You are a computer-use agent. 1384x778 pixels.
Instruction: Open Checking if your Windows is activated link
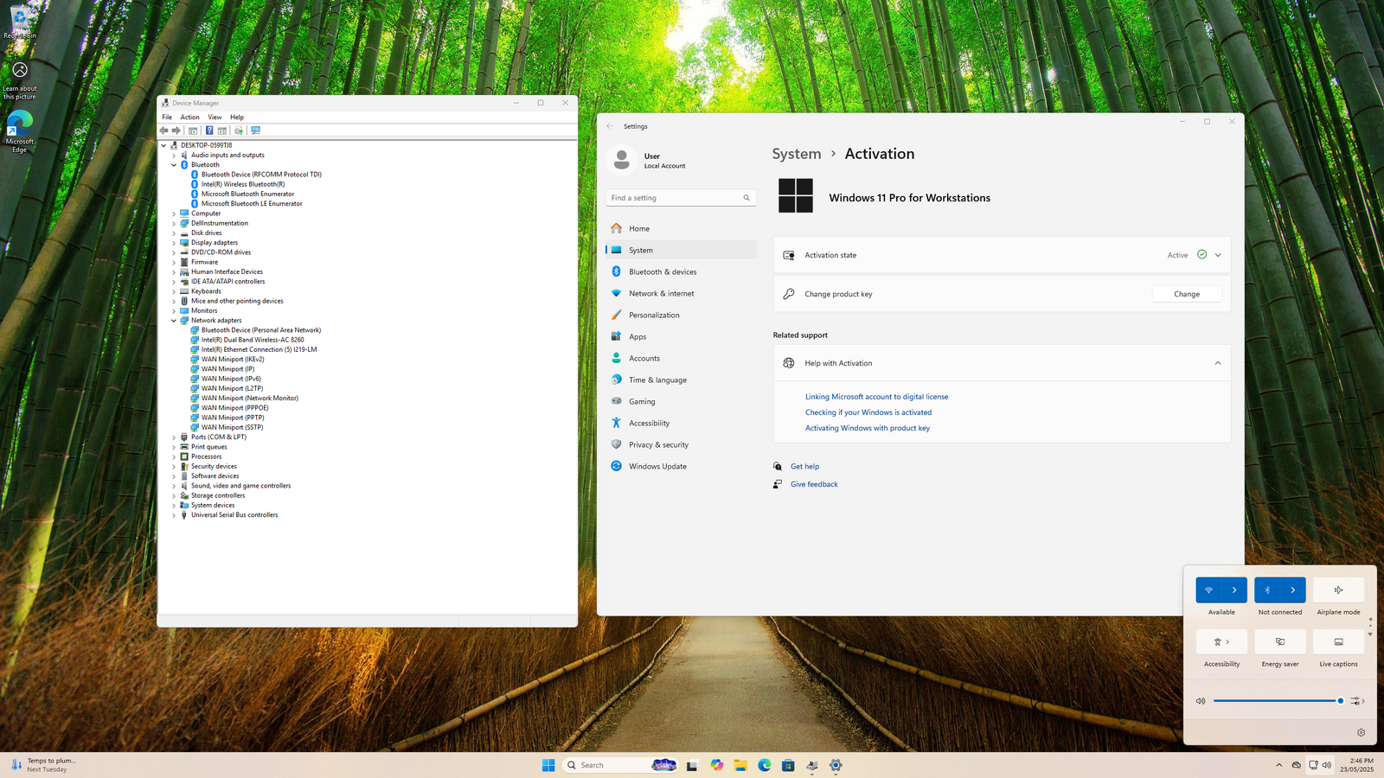[x=868, y=412]
